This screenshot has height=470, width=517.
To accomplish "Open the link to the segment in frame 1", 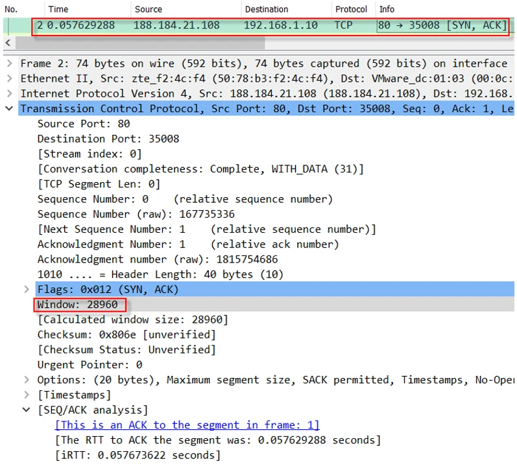I will coord(187,425).
